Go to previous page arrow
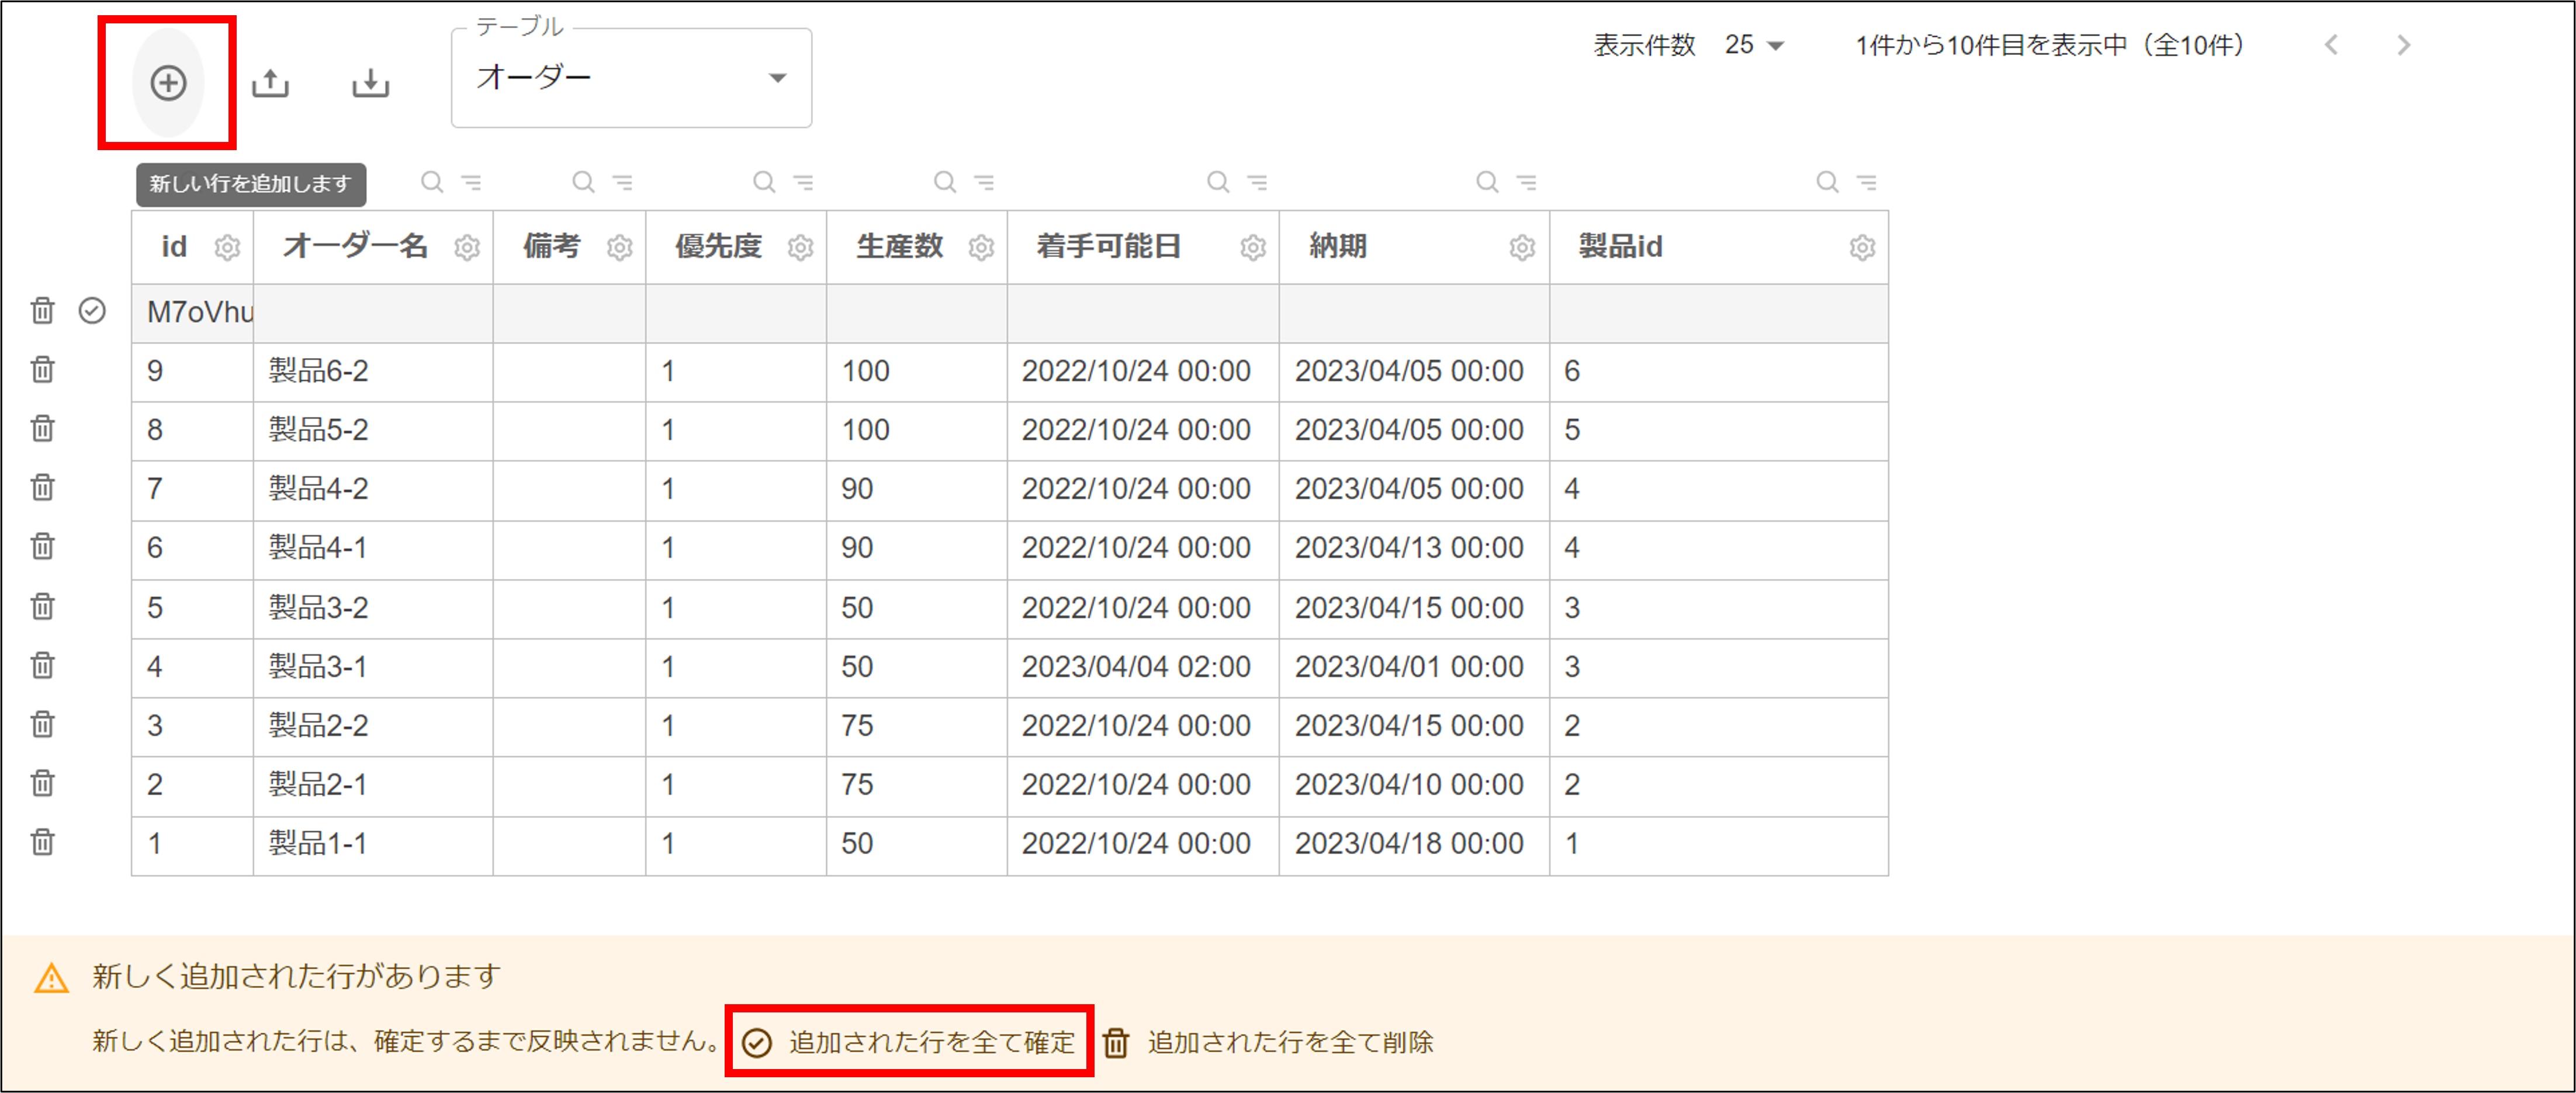 pyautogui.click(x=2331, y=45)
